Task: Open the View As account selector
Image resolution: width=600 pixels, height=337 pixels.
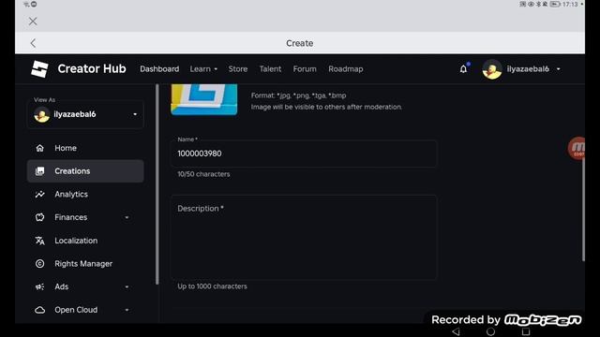Action: (85, 114)
